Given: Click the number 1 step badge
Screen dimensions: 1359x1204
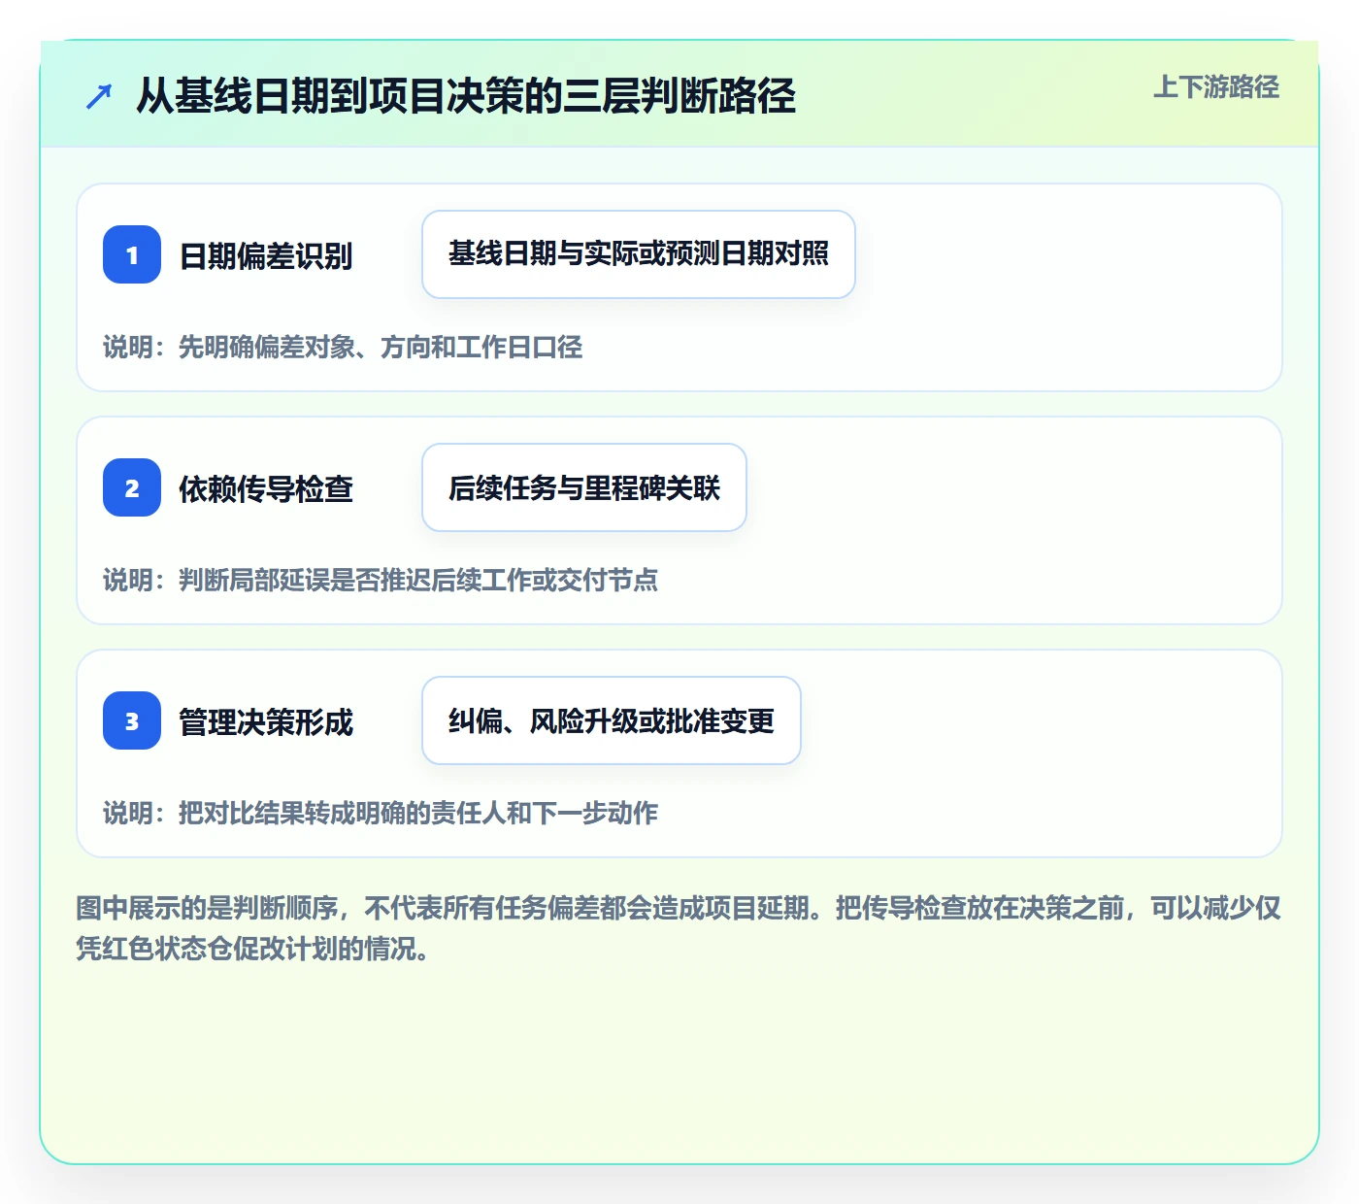Looking at the screenshot, I should coord(132,254).
